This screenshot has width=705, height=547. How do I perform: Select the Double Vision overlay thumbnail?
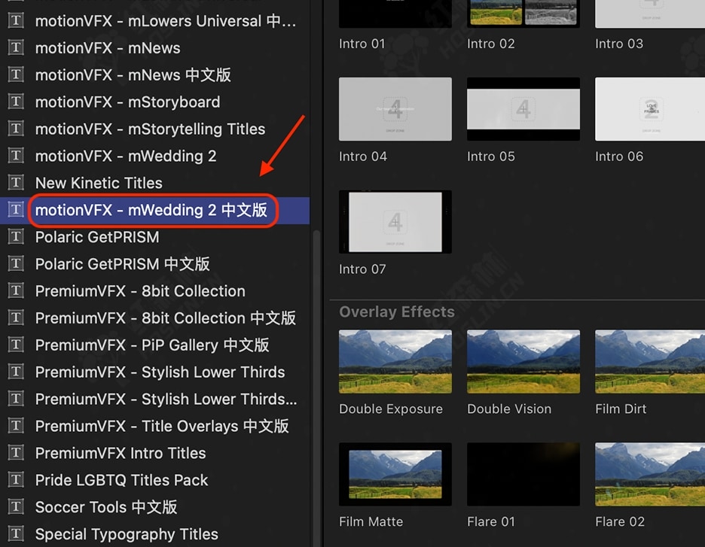pyautogui.click(x=523, y=361)
